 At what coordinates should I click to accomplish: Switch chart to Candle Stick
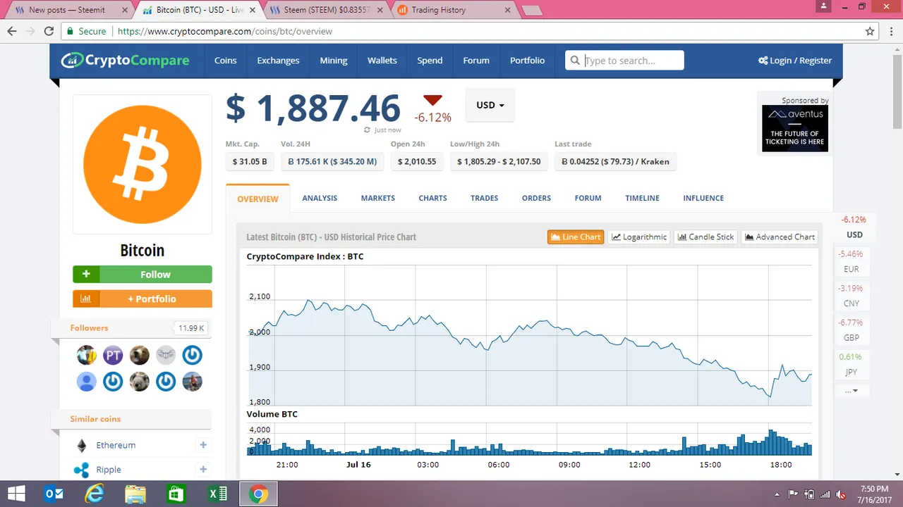[705, 237]
